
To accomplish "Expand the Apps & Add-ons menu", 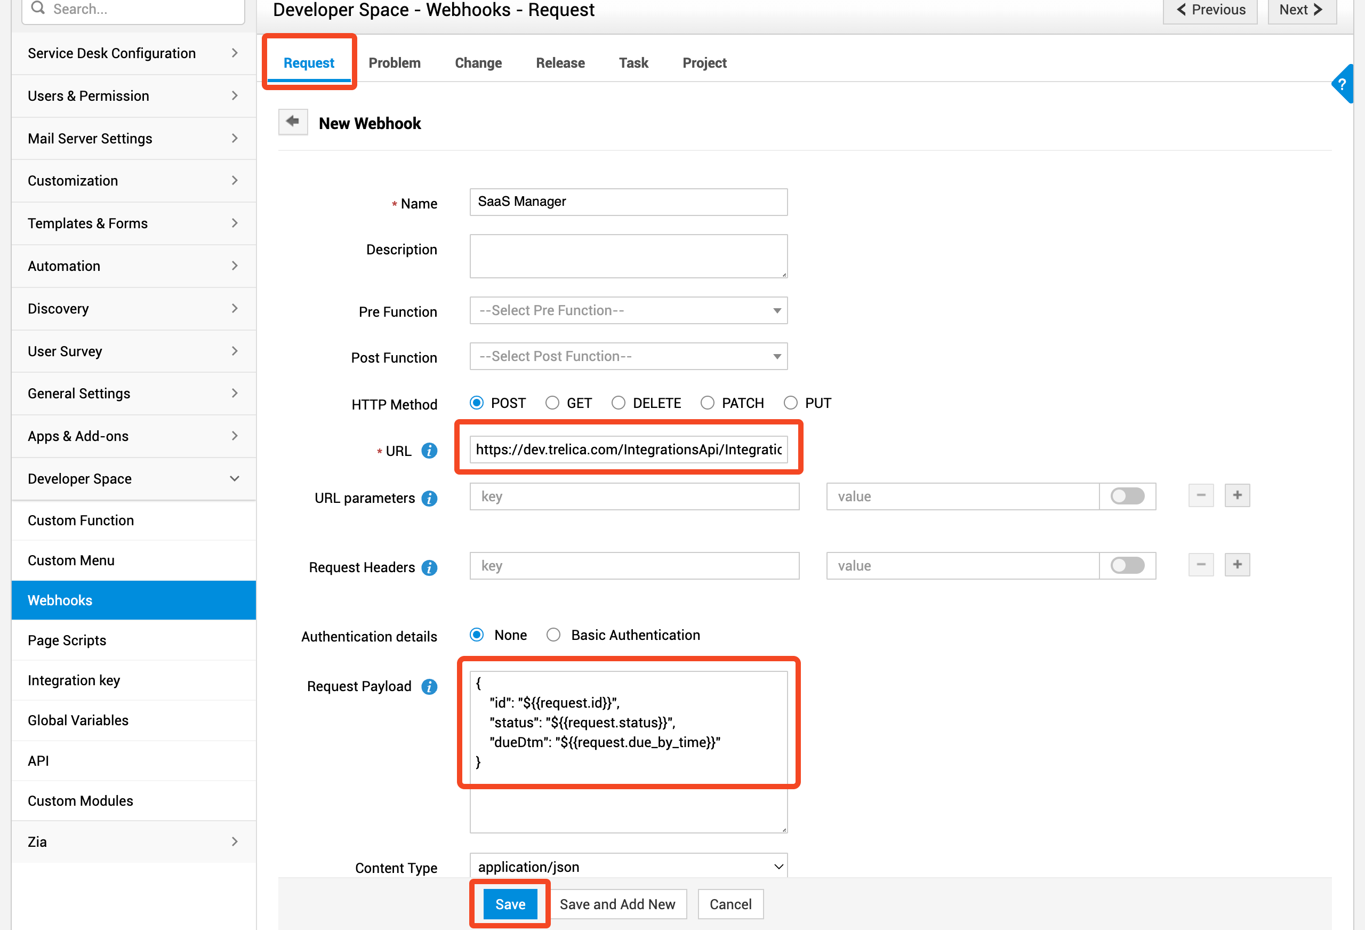I will point(133,436).
